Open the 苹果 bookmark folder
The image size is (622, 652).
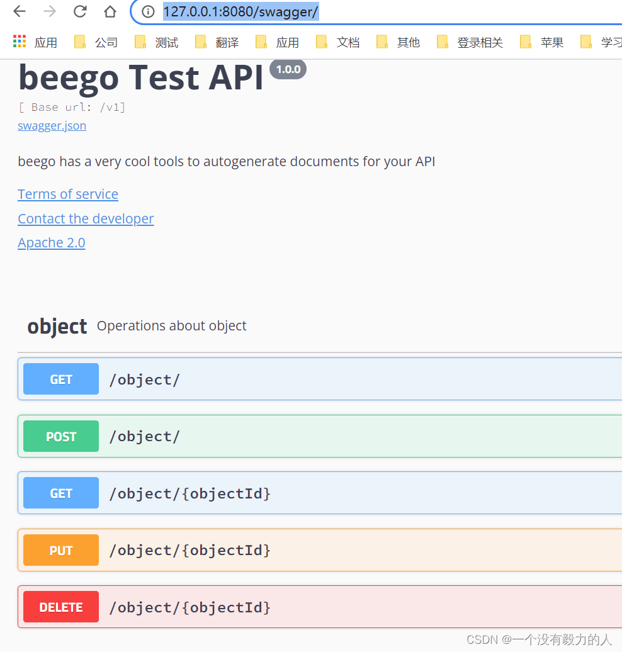pyautogui.click(x=541, y=42)
